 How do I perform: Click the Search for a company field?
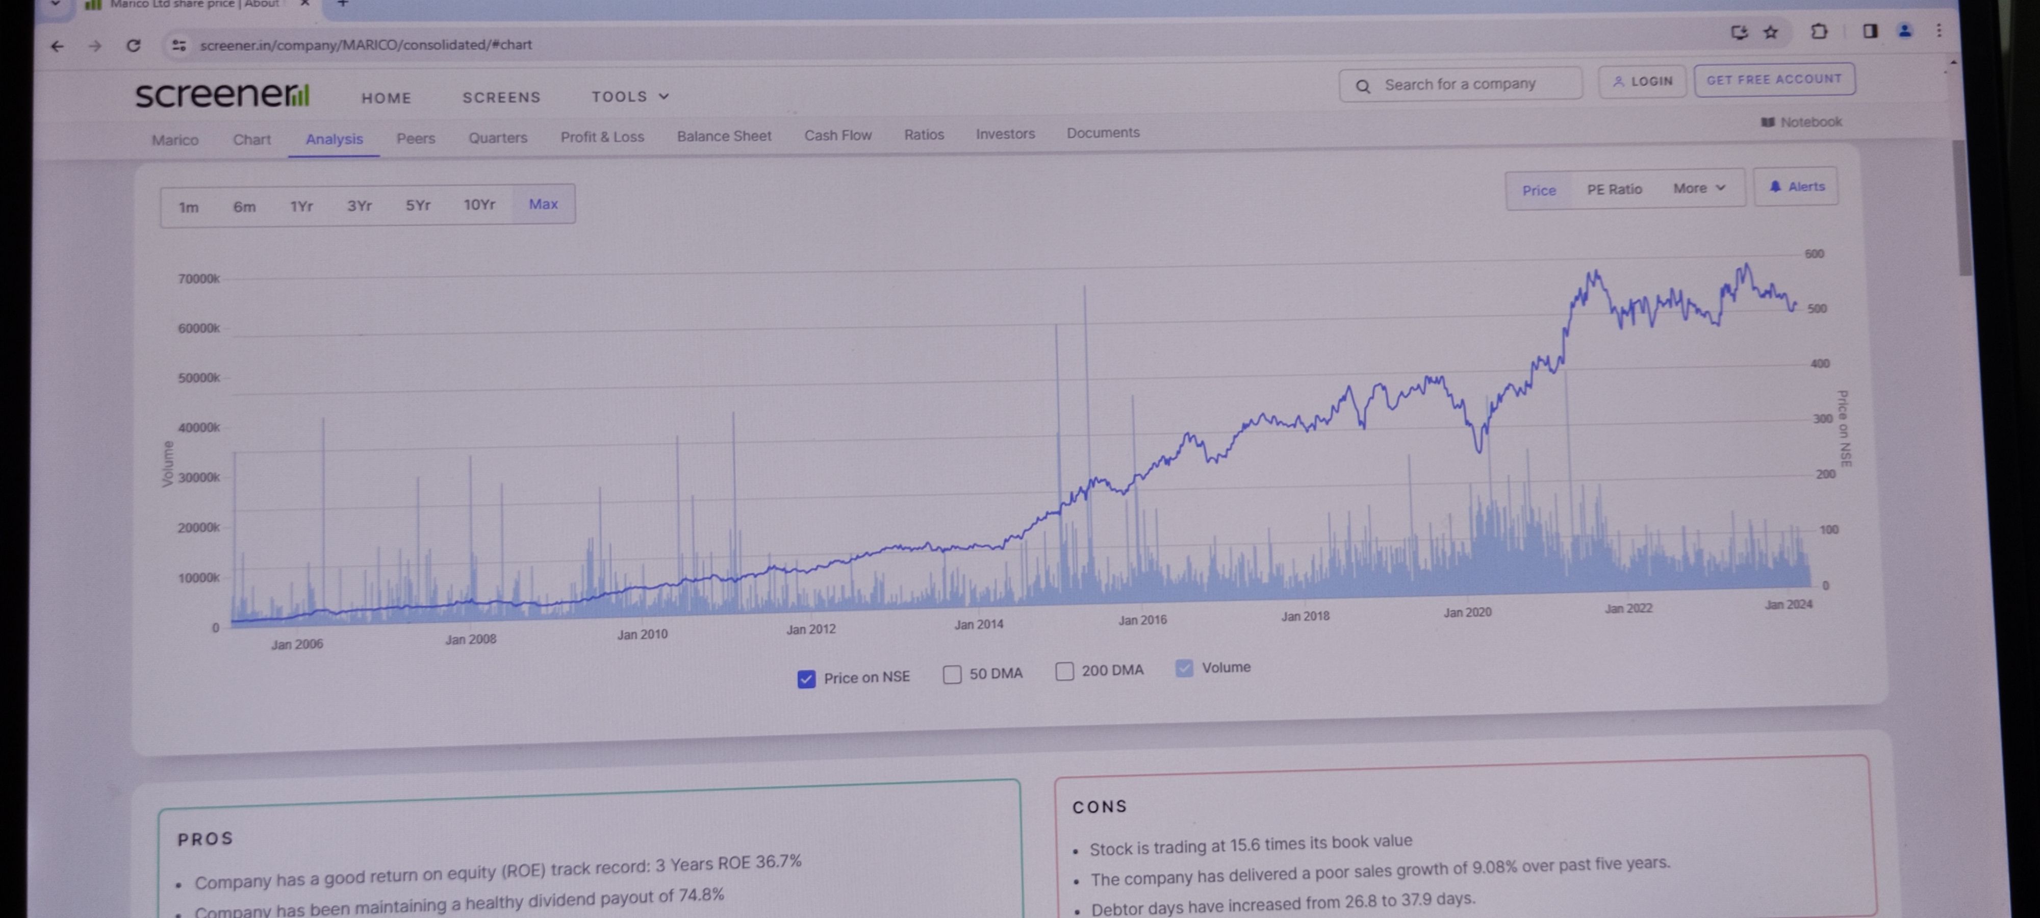(x=1460, y=84)
